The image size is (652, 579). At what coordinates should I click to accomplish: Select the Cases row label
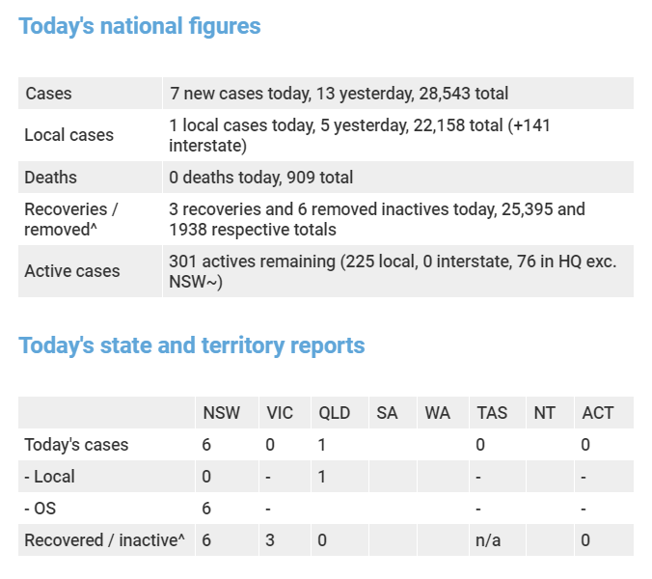coord(49,94)
